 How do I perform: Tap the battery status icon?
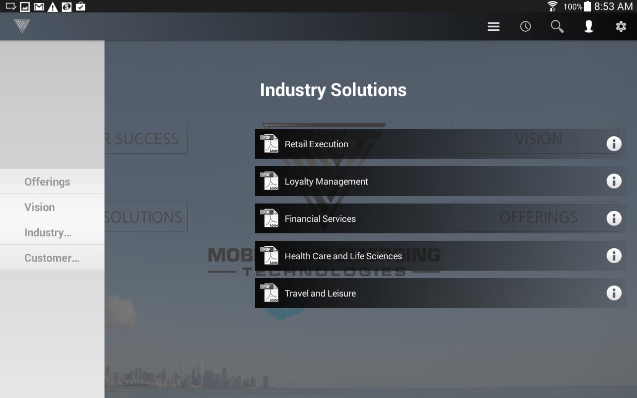point(588,6)
